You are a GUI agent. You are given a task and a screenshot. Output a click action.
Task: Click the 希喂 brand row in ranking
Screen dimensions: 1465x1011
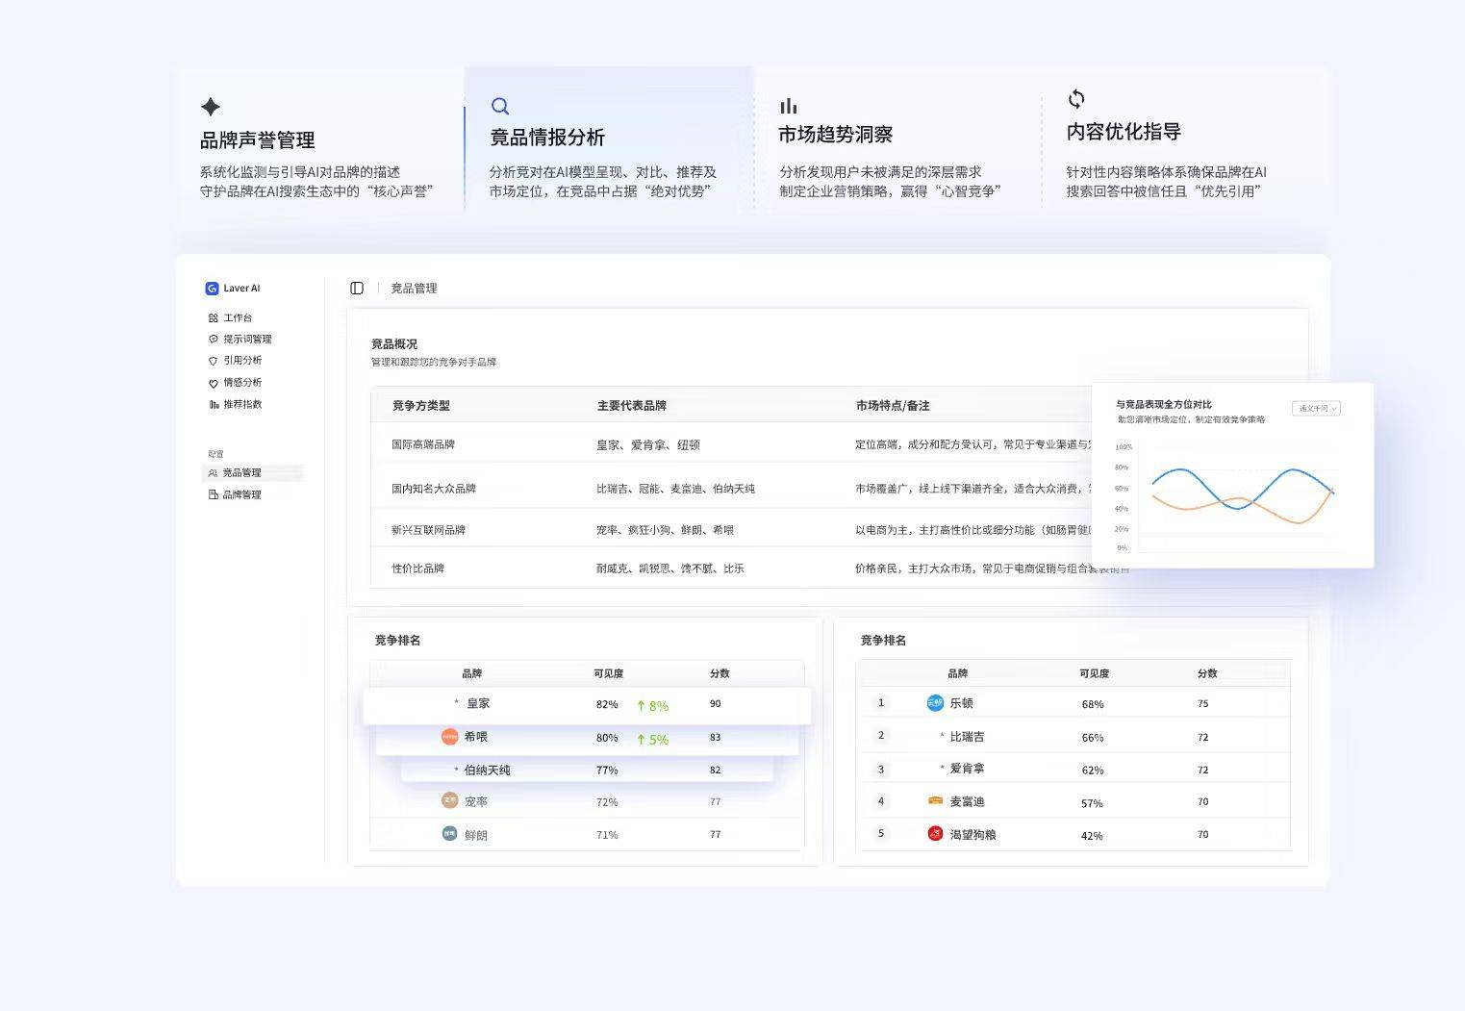coord(587,738)
